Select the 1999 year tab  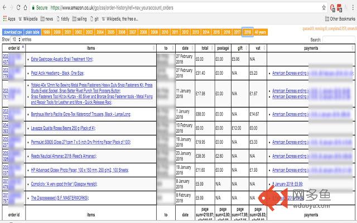(x=46, y=32)
